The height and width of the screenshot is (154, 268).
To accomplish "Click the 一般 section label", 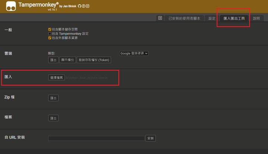I will (x=8, y=30).
